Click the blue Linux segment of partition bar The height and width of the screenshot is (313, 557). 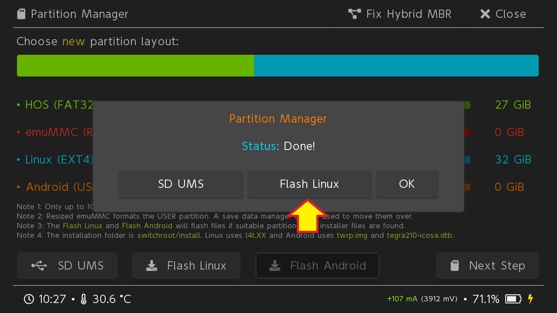396,66
